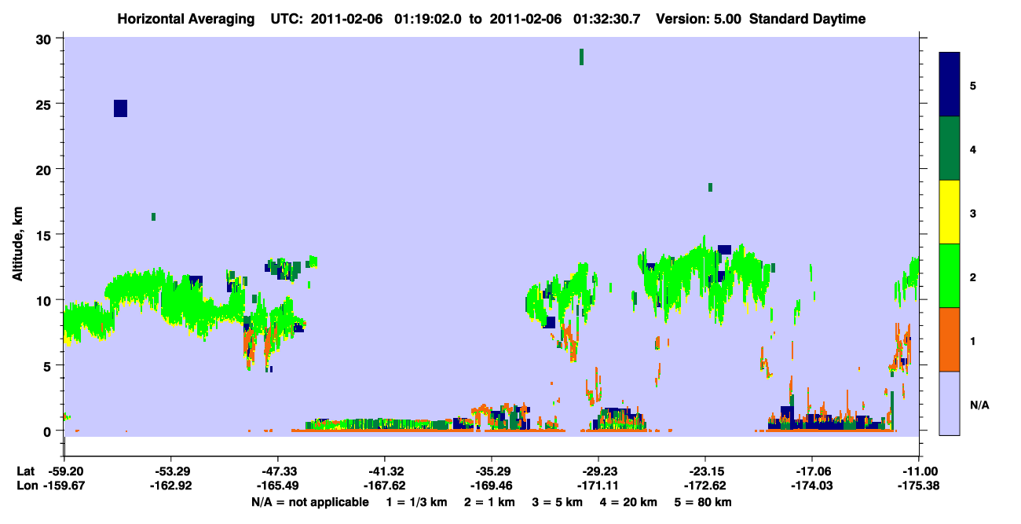Click the dark blue level 5 colorbar segment
1021x524 pixels.
click(950, 85)
